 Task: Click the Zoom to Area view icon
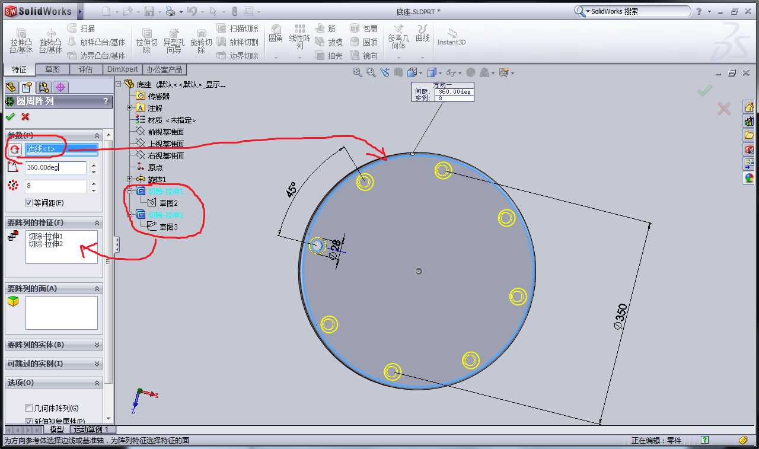click(371, 72)
